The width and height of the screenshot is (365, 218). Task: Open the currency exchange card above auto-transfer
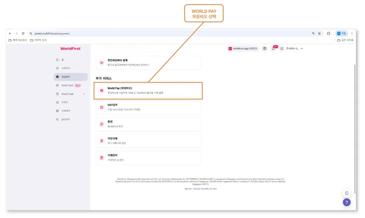[x=148, y=124]
